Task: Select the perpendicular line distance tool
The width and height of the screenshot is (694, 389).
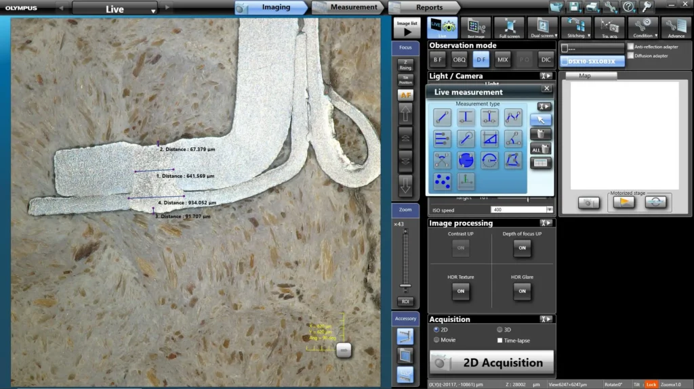Action: tap(466, 118)
